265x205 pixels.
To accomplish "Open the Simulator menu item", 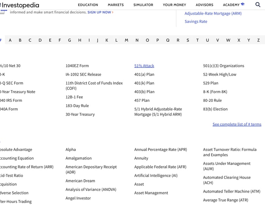I will click(143, 5).
